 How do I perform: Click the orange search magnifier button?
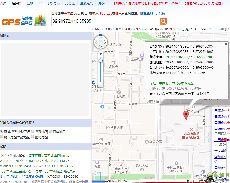pyautogui.click(x=163, y=21)
